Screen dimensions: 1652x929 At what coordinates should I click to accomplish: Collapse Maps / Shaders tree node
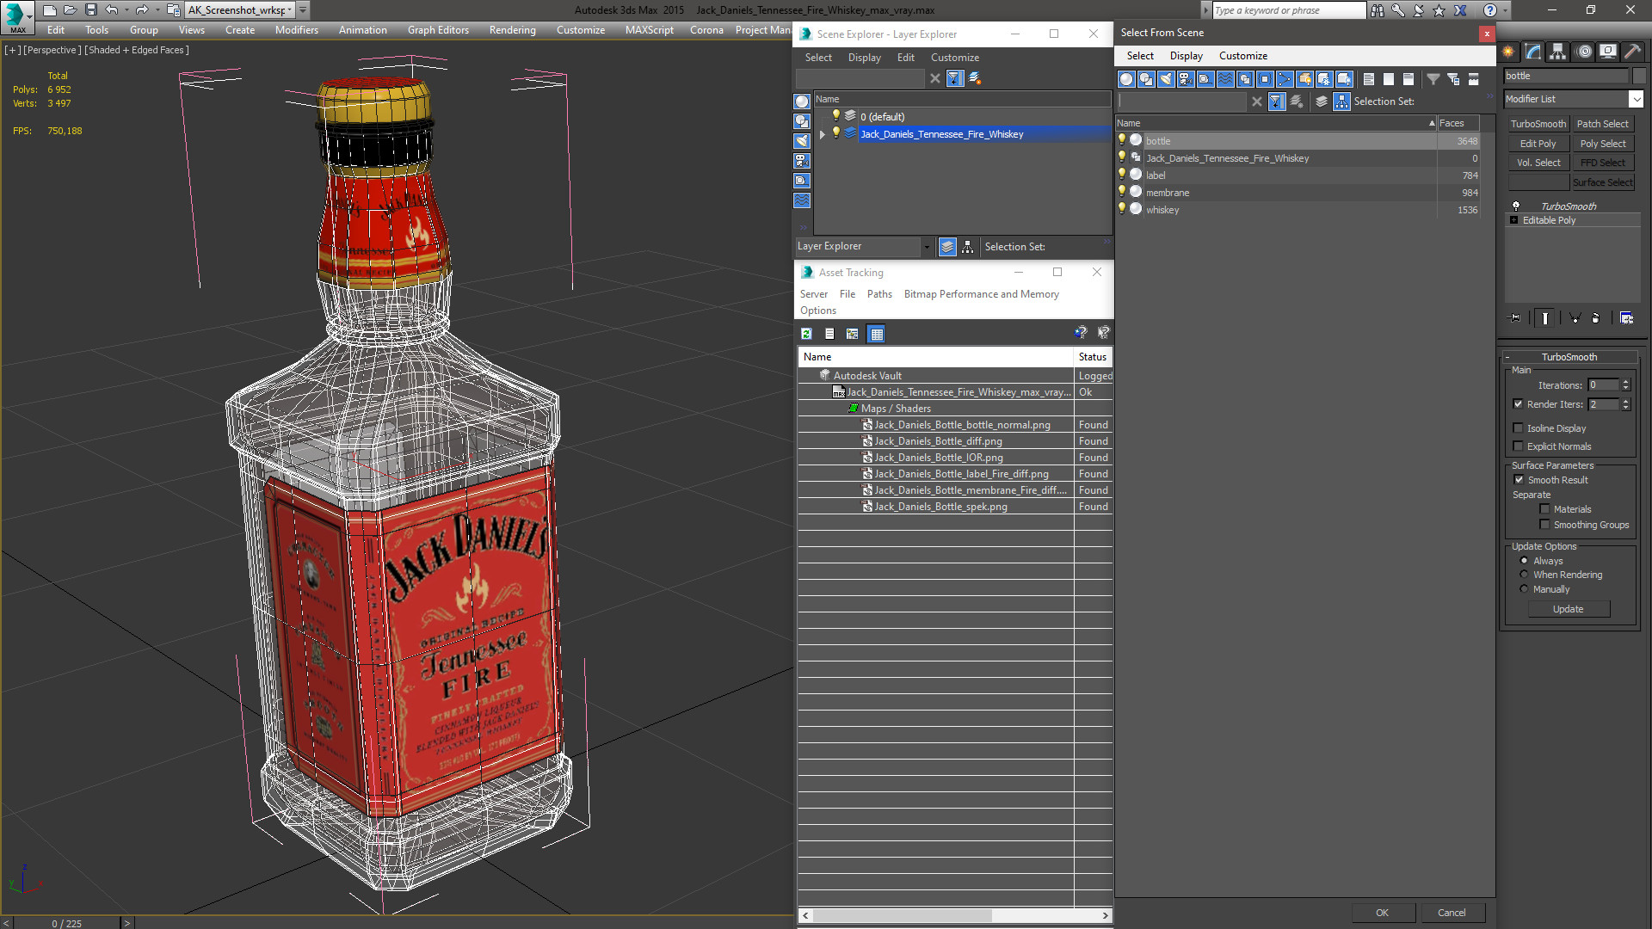point(853,409)
